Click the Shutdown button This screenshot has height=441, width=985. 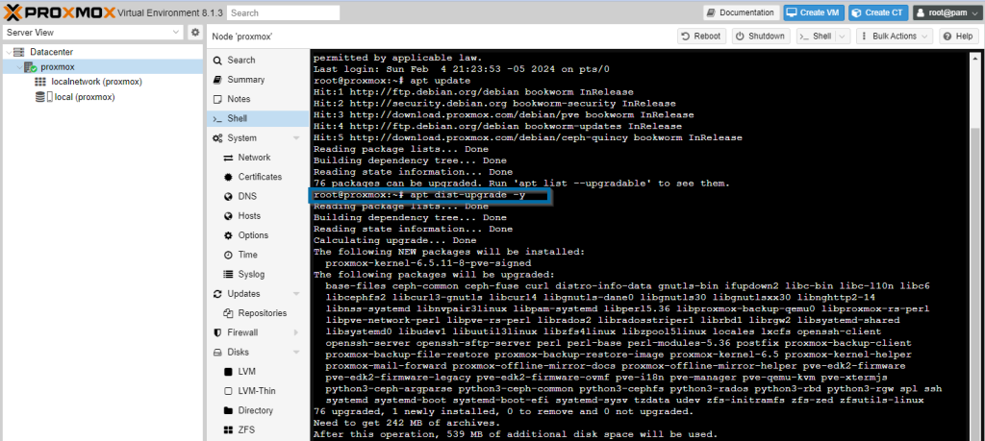(760, 37)
